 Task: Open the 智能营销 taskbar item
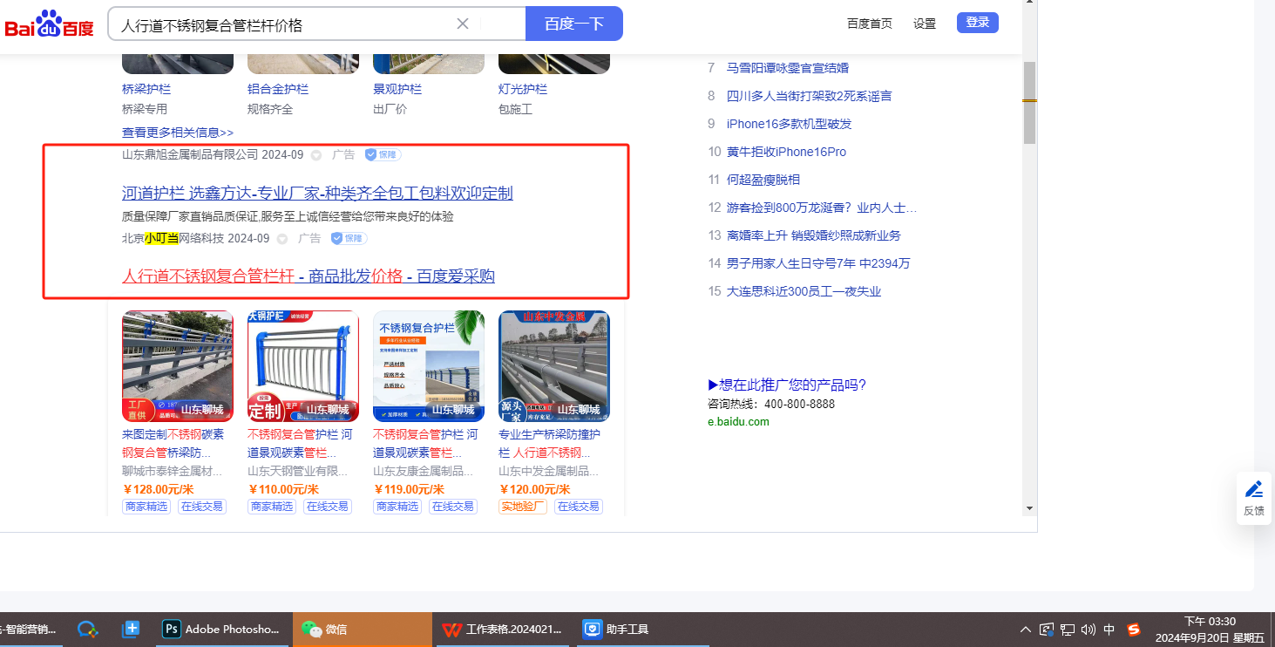[x=31, y=629]
